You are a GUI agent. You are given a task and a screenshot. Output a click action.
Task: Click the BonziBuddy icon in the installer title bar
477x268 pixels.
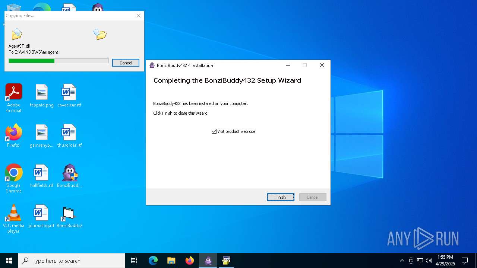click(152, 66)
